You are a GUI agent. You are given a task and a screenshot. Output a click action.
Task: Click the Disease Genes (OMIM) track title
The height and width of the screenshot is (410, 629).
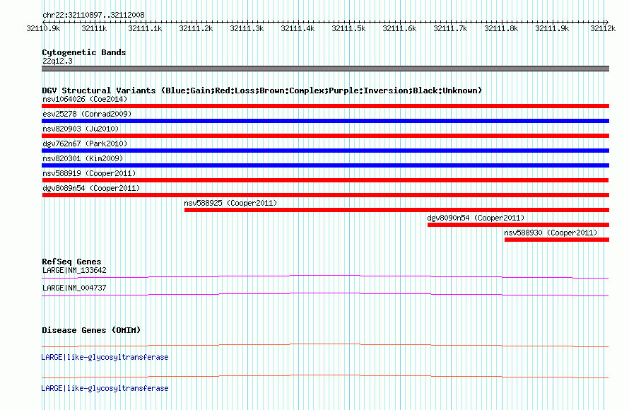click(x=91, y=330)
